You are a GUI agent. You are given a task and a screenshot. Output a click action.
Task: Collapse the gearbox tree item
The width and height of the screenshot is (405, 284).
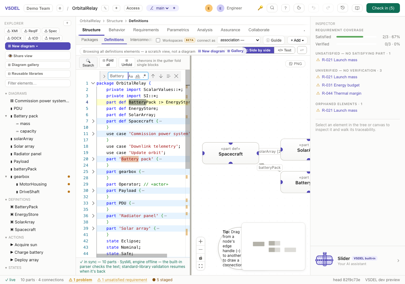[x=6, y=177]
